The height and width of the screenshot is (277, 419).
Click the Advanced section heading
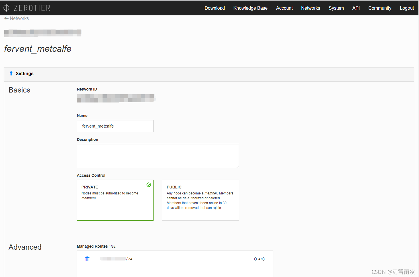tap(25, 247)
